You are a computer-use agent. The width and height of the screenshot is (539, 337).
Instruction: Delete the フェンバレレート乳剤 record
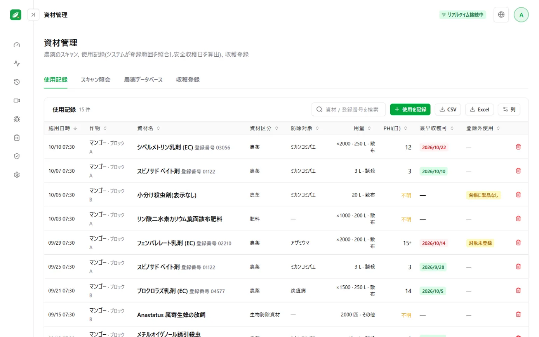click(518, 243)
